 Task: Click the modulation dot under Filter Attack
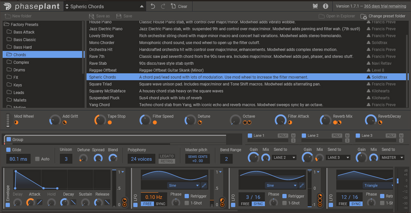(x=290, y=122)
